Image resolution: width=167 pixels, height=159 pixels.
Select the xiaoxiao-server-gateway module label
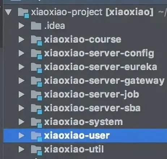pyautogui.click(x=104, y=81)
